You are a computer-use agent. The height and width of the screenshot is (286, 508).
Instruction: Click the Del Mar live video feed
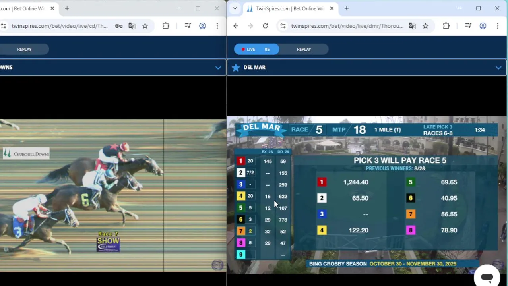tap(366, 195)
